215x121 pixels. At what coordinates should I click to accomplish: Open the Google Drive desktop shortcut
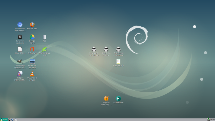(32, 37)
